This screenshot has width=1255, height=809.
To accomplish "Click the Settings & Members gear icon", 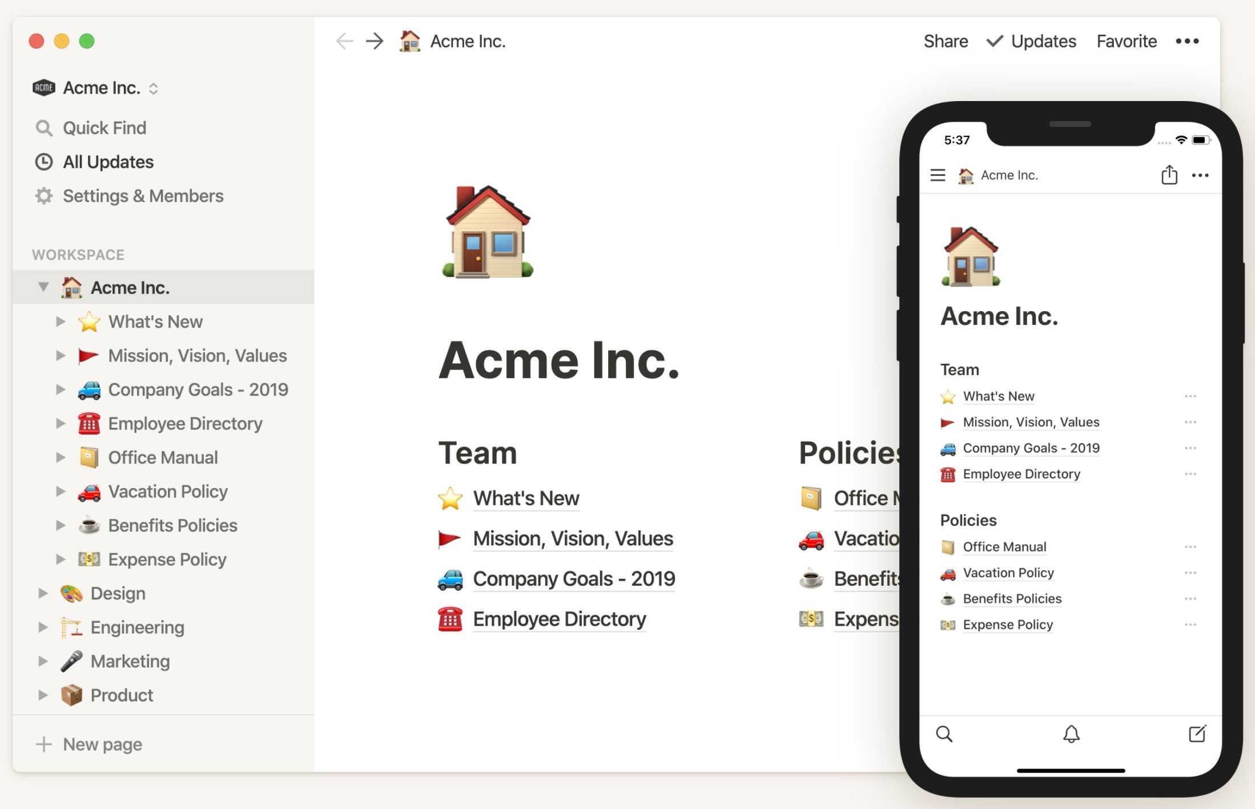I will coord(44,195).
